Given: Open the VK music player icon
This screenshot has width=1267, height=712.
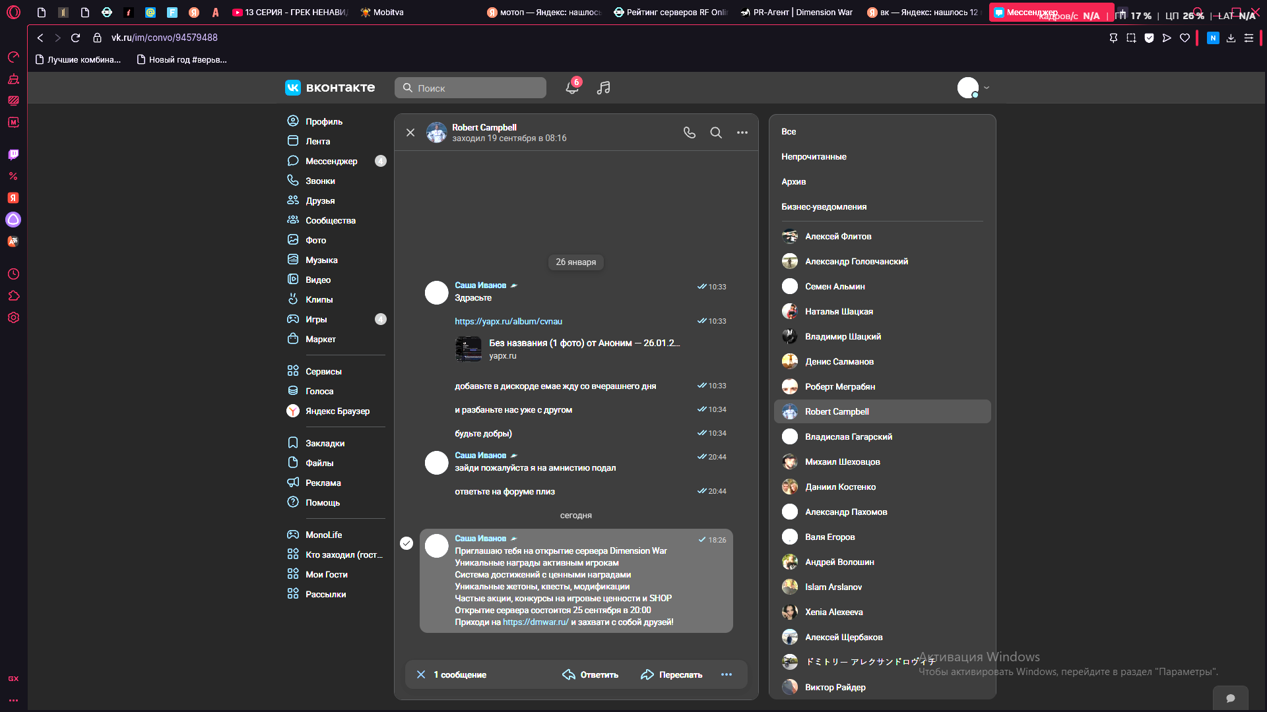Looking at the screenshot, I should [x=603, y=88].
